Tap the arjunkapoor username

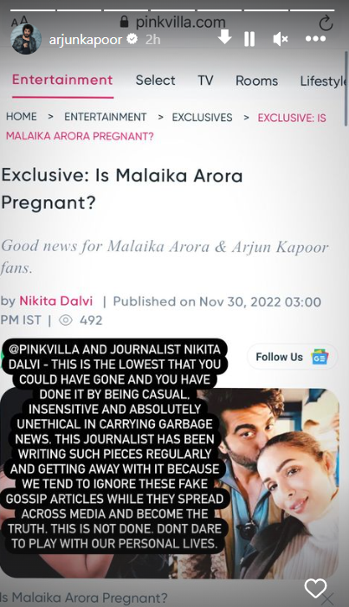85,40
